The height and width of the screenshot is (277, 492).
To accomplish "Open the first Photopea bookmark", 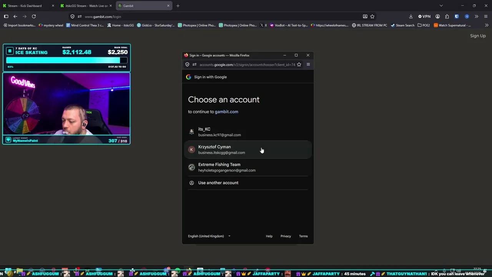I will click(x=197, y=25).
